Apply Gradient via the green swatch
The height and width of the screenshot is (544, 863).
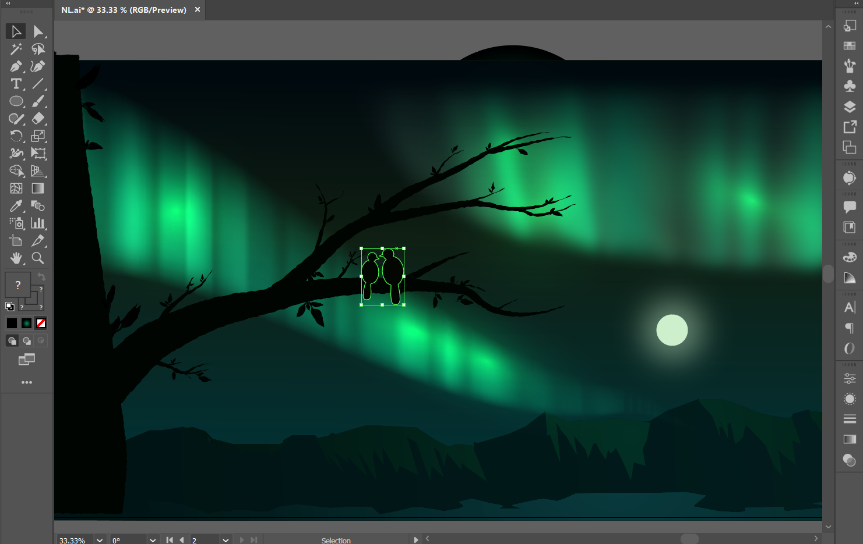click(x=27, y=323)
